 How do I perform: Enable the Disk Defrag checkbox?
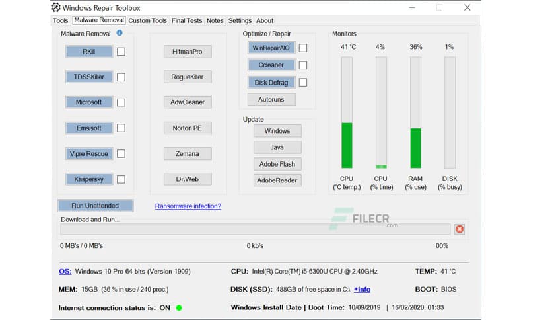point(303,83)
